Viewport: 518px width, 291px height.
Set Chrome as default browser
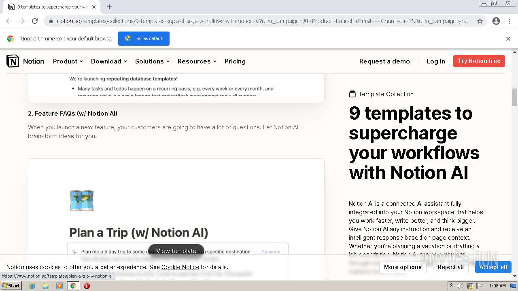pos(144,38)
